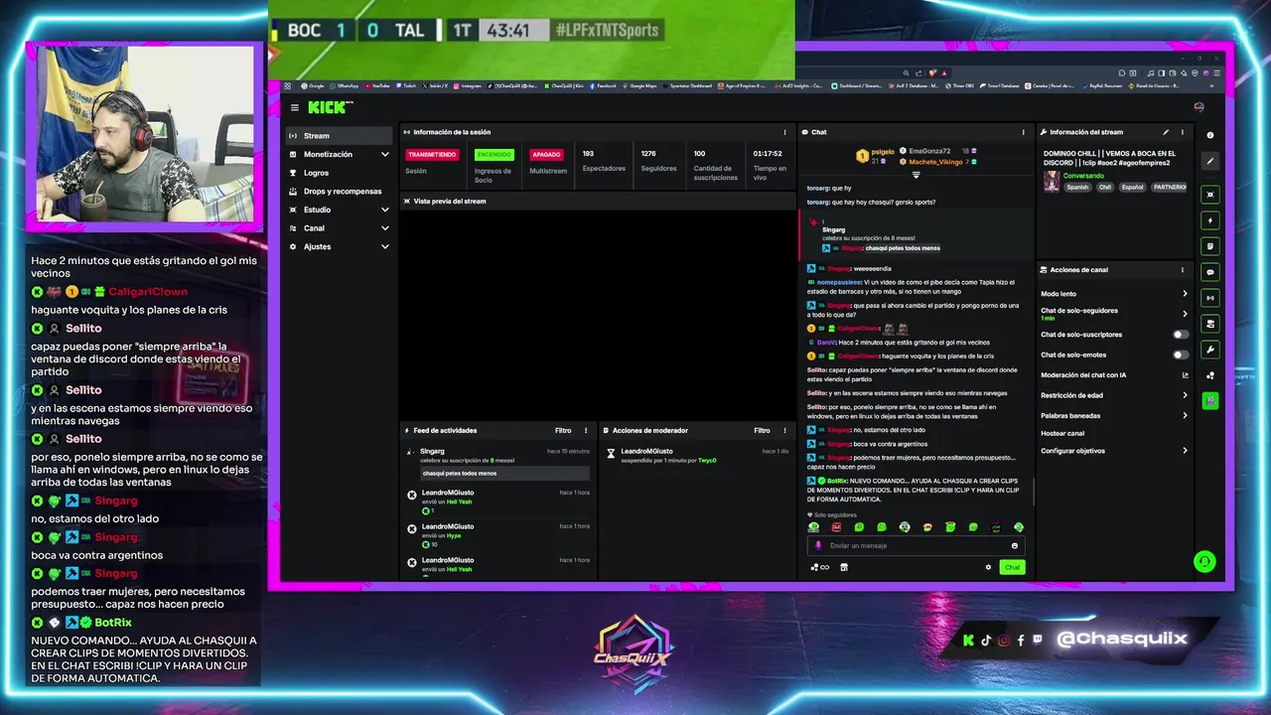Select the 193 Espectadores stat
Screen dimensions: 1271x715
[604, 161]
